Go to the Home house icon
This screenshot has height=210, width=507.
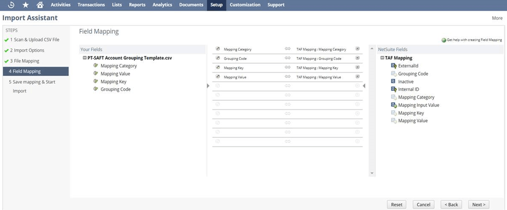coord(40,5)
